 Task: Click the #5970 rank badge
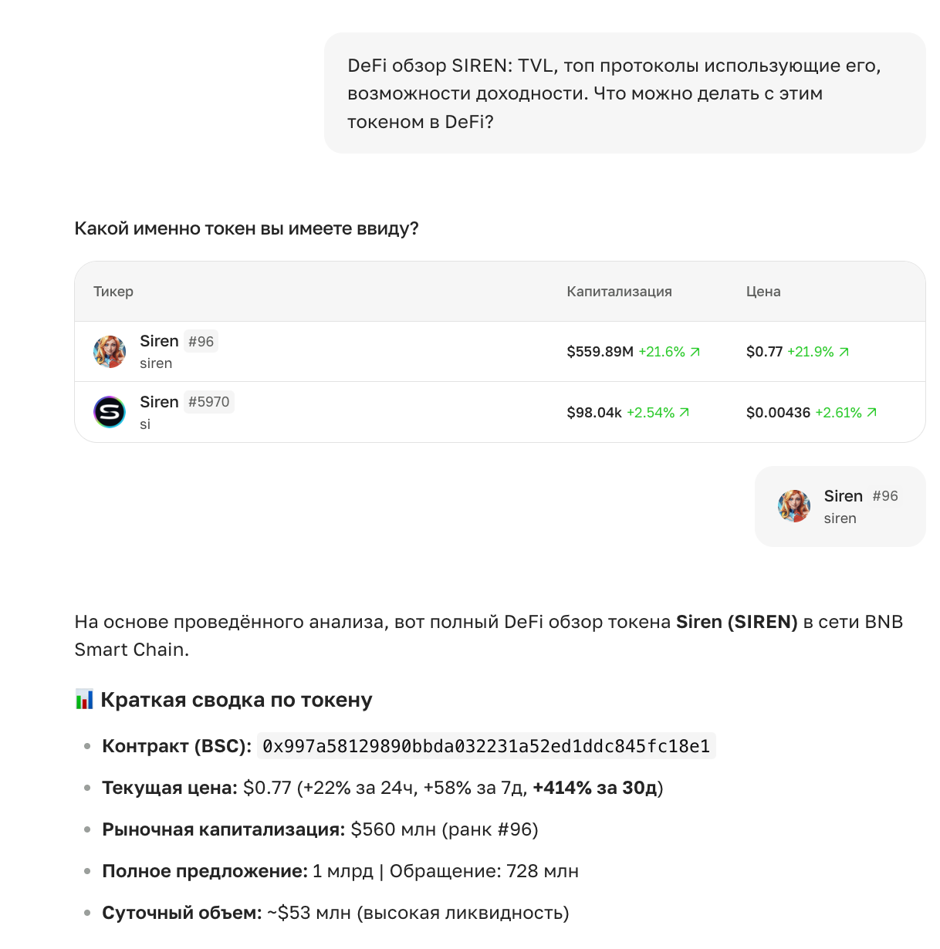pyautogui.click(x=209, y=402)
